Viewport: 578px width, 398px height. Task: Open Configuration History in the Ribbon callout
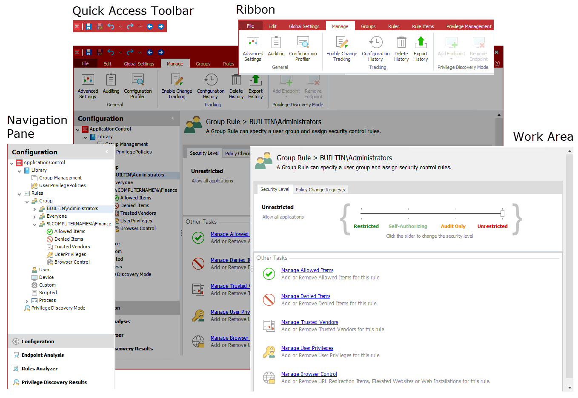pyautogui.click(x=376, y=49)
